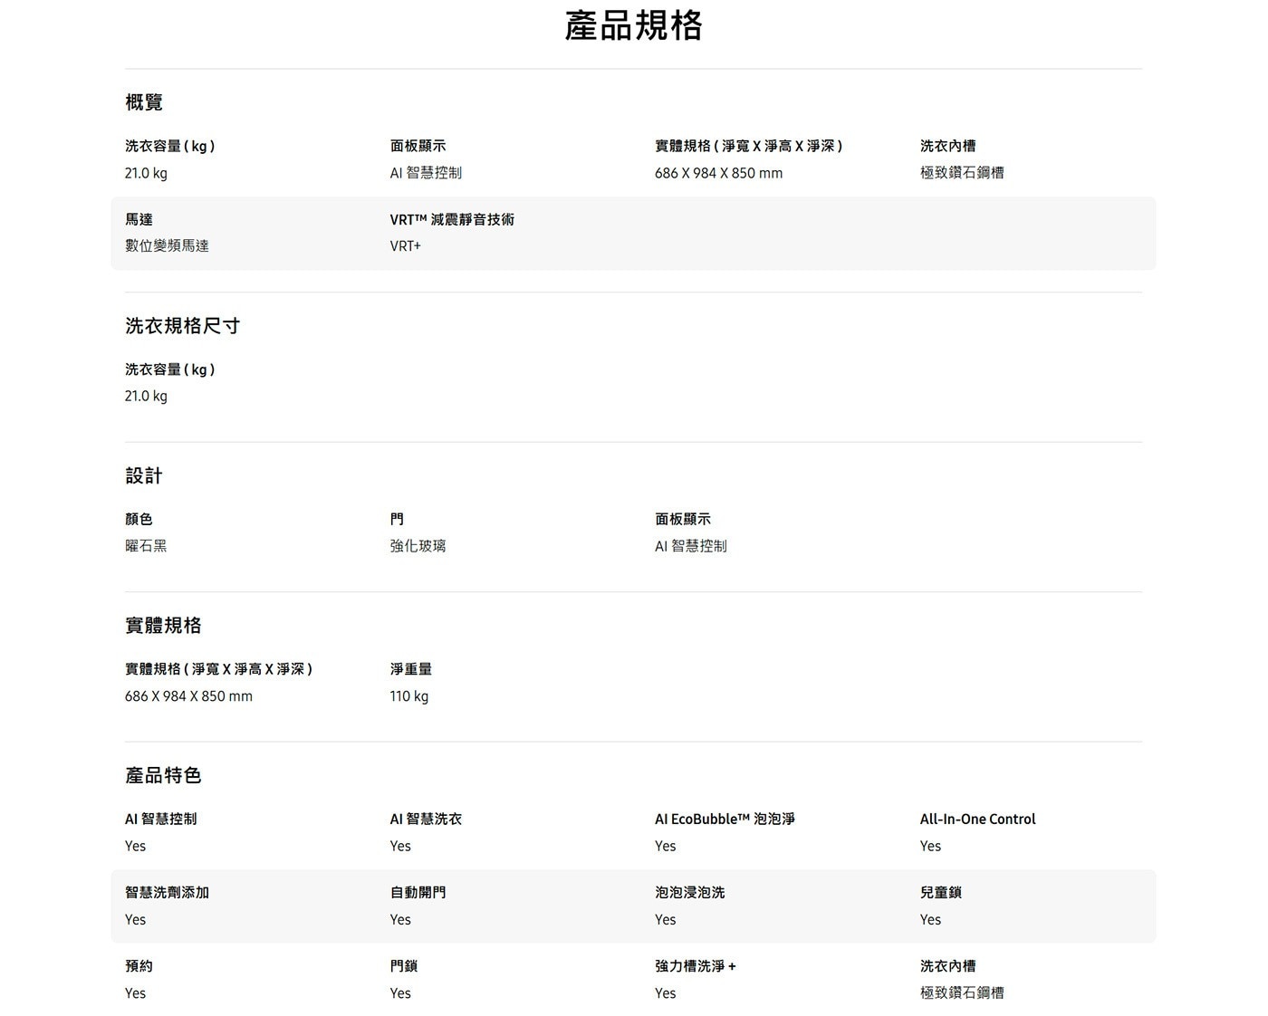This screenshot has width=1268, height=1016.
Task: Click Yes under 泡泡浸泡洗
Action: [x=665, y=920]
